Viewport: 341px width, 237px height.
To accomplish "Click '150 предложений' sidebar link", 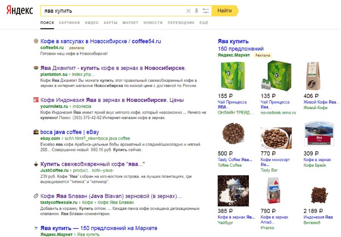I will (240, 49).
